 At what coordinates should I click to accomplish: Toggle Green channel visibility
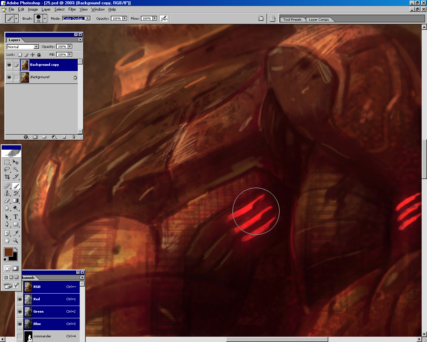click(x=20, y=312)
